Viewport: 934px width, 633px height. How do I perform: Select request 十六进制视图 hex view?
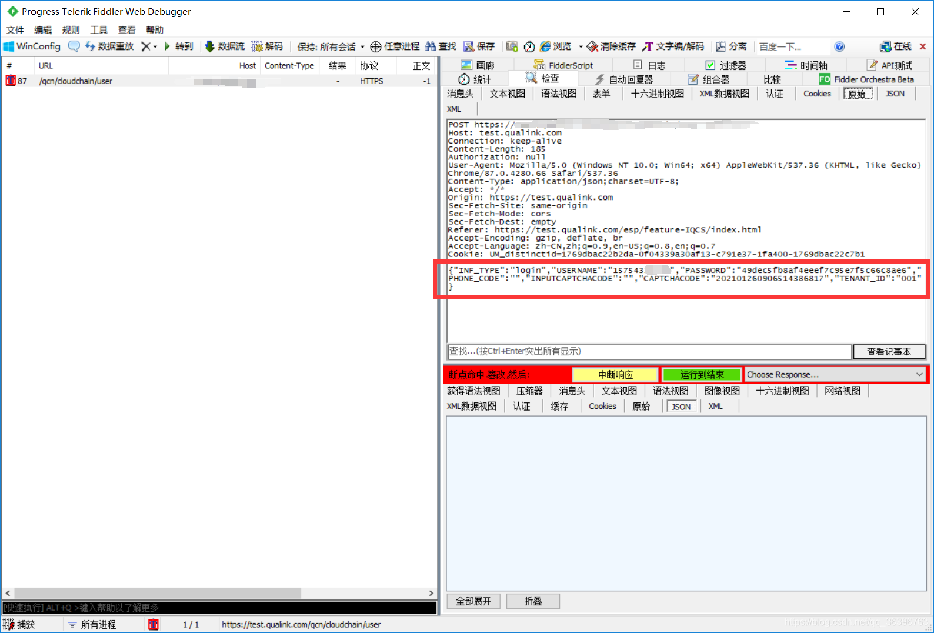(x=657, y=94)
